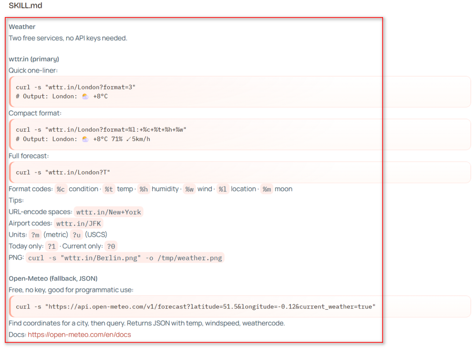
Task: Click the 'Quick one-liner:' label
Action: pyautogui.click(x=33, y=70)
